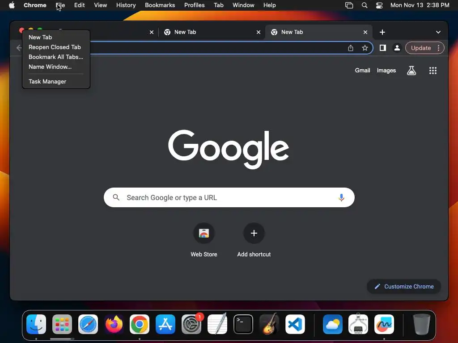Open Freeform from the Dock
Viewport: 458px width, 343px height.
click(384, 324)
